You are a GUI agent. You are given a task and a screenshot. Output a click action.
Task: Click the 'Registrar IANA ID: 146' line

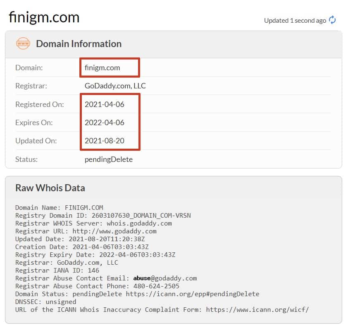click(x=57, y=271)
